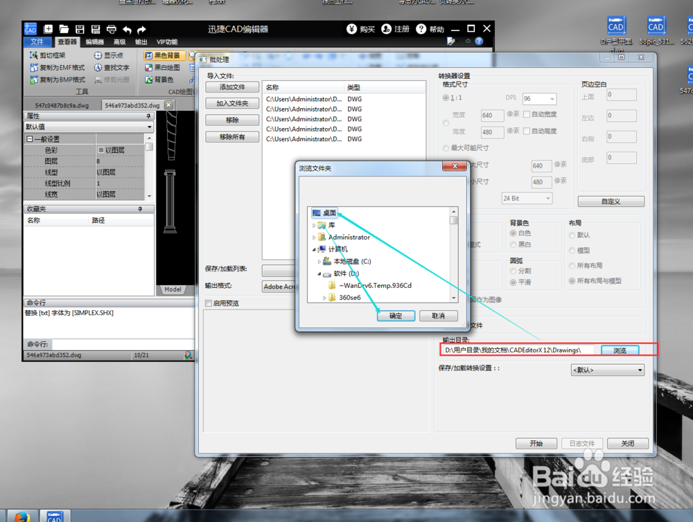This screenshot has width=693, height=522.
Task: Select the 模型 layout radio button
Action: click(572, 251)
